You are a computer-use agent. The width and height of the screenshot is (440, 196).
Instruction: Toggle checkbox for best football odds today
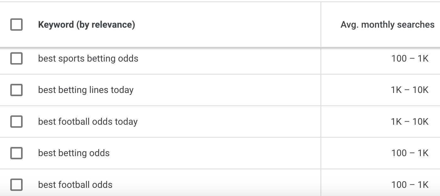(x=16, y=122)
